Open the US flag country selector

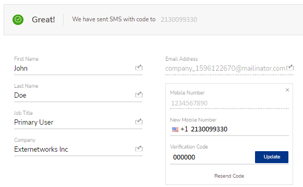(x=175, y=129)
